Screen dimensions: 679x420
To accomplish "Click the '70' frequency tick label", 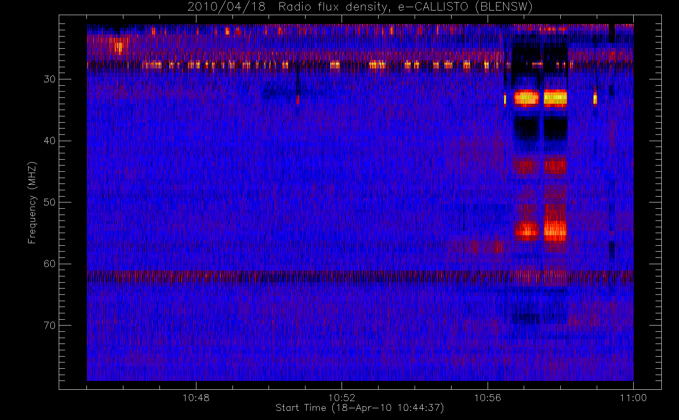I will point(50,325).
